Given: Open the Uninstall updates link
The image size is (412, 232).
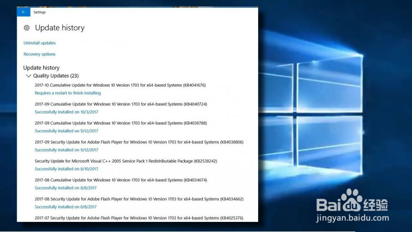Looking at the screenshot, I should click(x=40, y=43).
